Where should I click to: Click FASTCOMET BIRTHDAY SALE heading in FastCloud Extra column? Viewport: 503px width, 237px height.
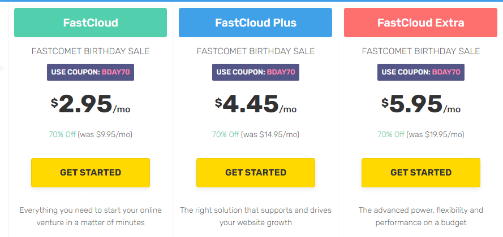tap(421, 51)
